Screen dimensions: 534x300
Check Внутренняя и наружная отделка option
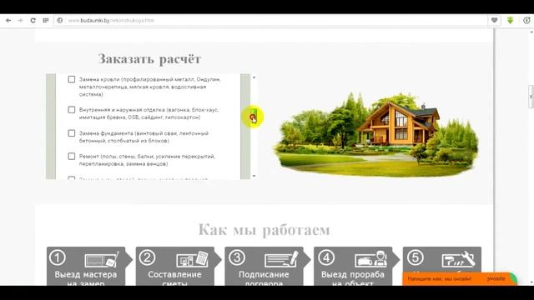tap(72, 109)
